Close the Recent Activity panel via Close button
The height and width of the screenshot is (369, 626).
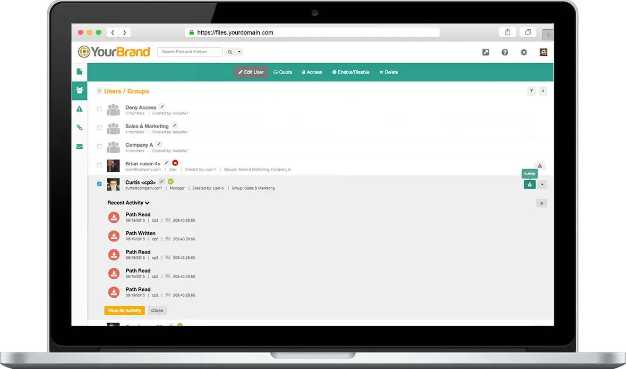(x=157, y=310)
